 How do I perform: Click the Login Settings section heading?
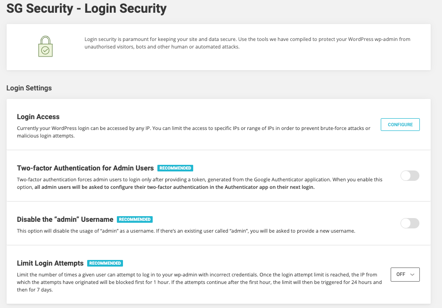coord(29,88)
